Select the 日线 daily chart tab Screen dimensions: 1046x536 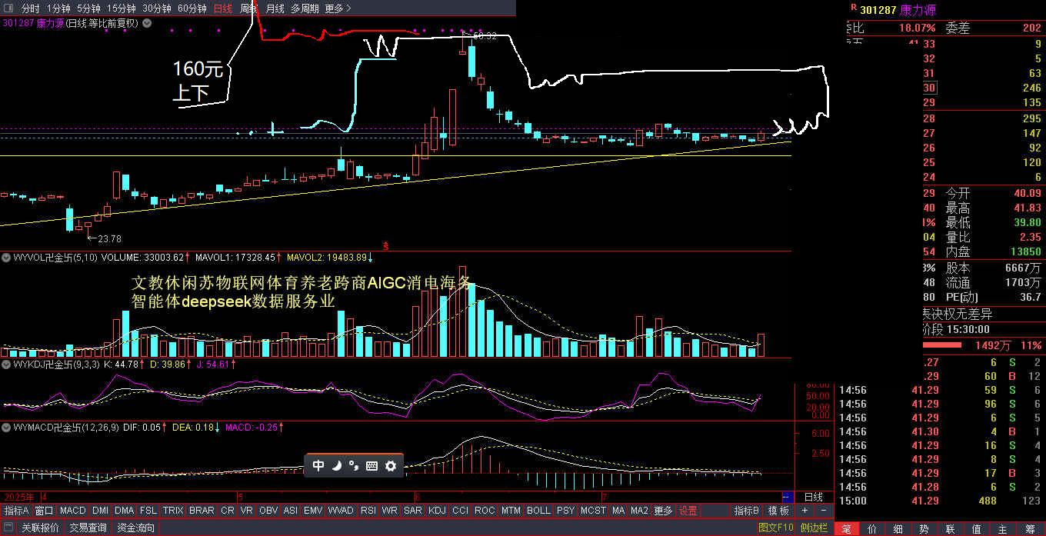coord(222,8)
